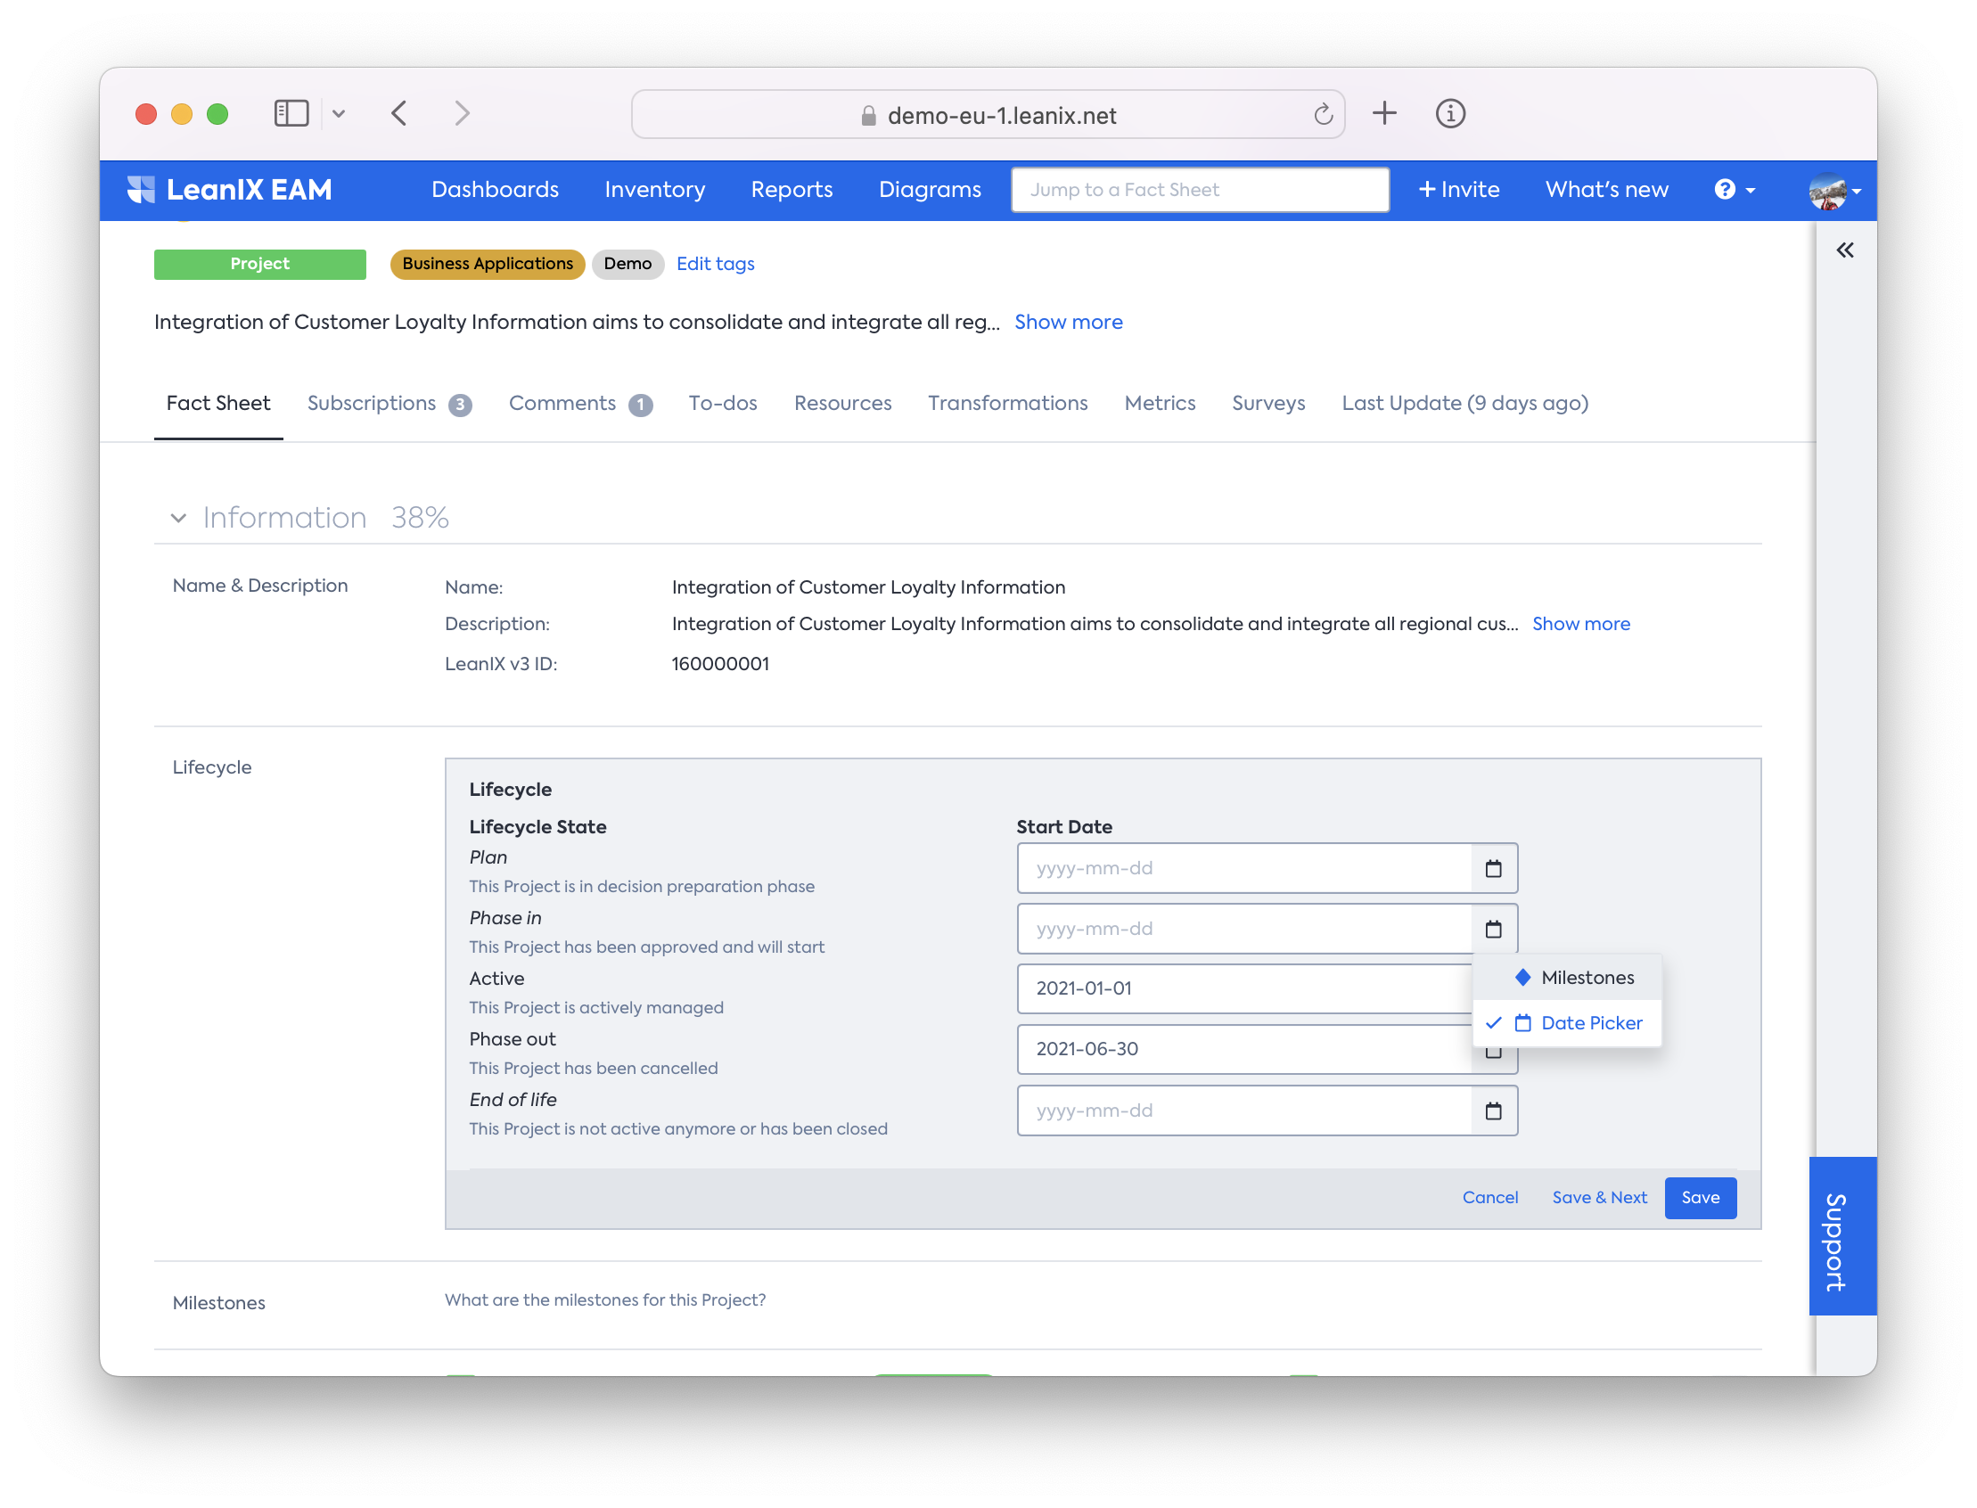The image size is (1977, 1508).
Task: Click the Plan start date calendar icon
Action: tap(1493, 868)
